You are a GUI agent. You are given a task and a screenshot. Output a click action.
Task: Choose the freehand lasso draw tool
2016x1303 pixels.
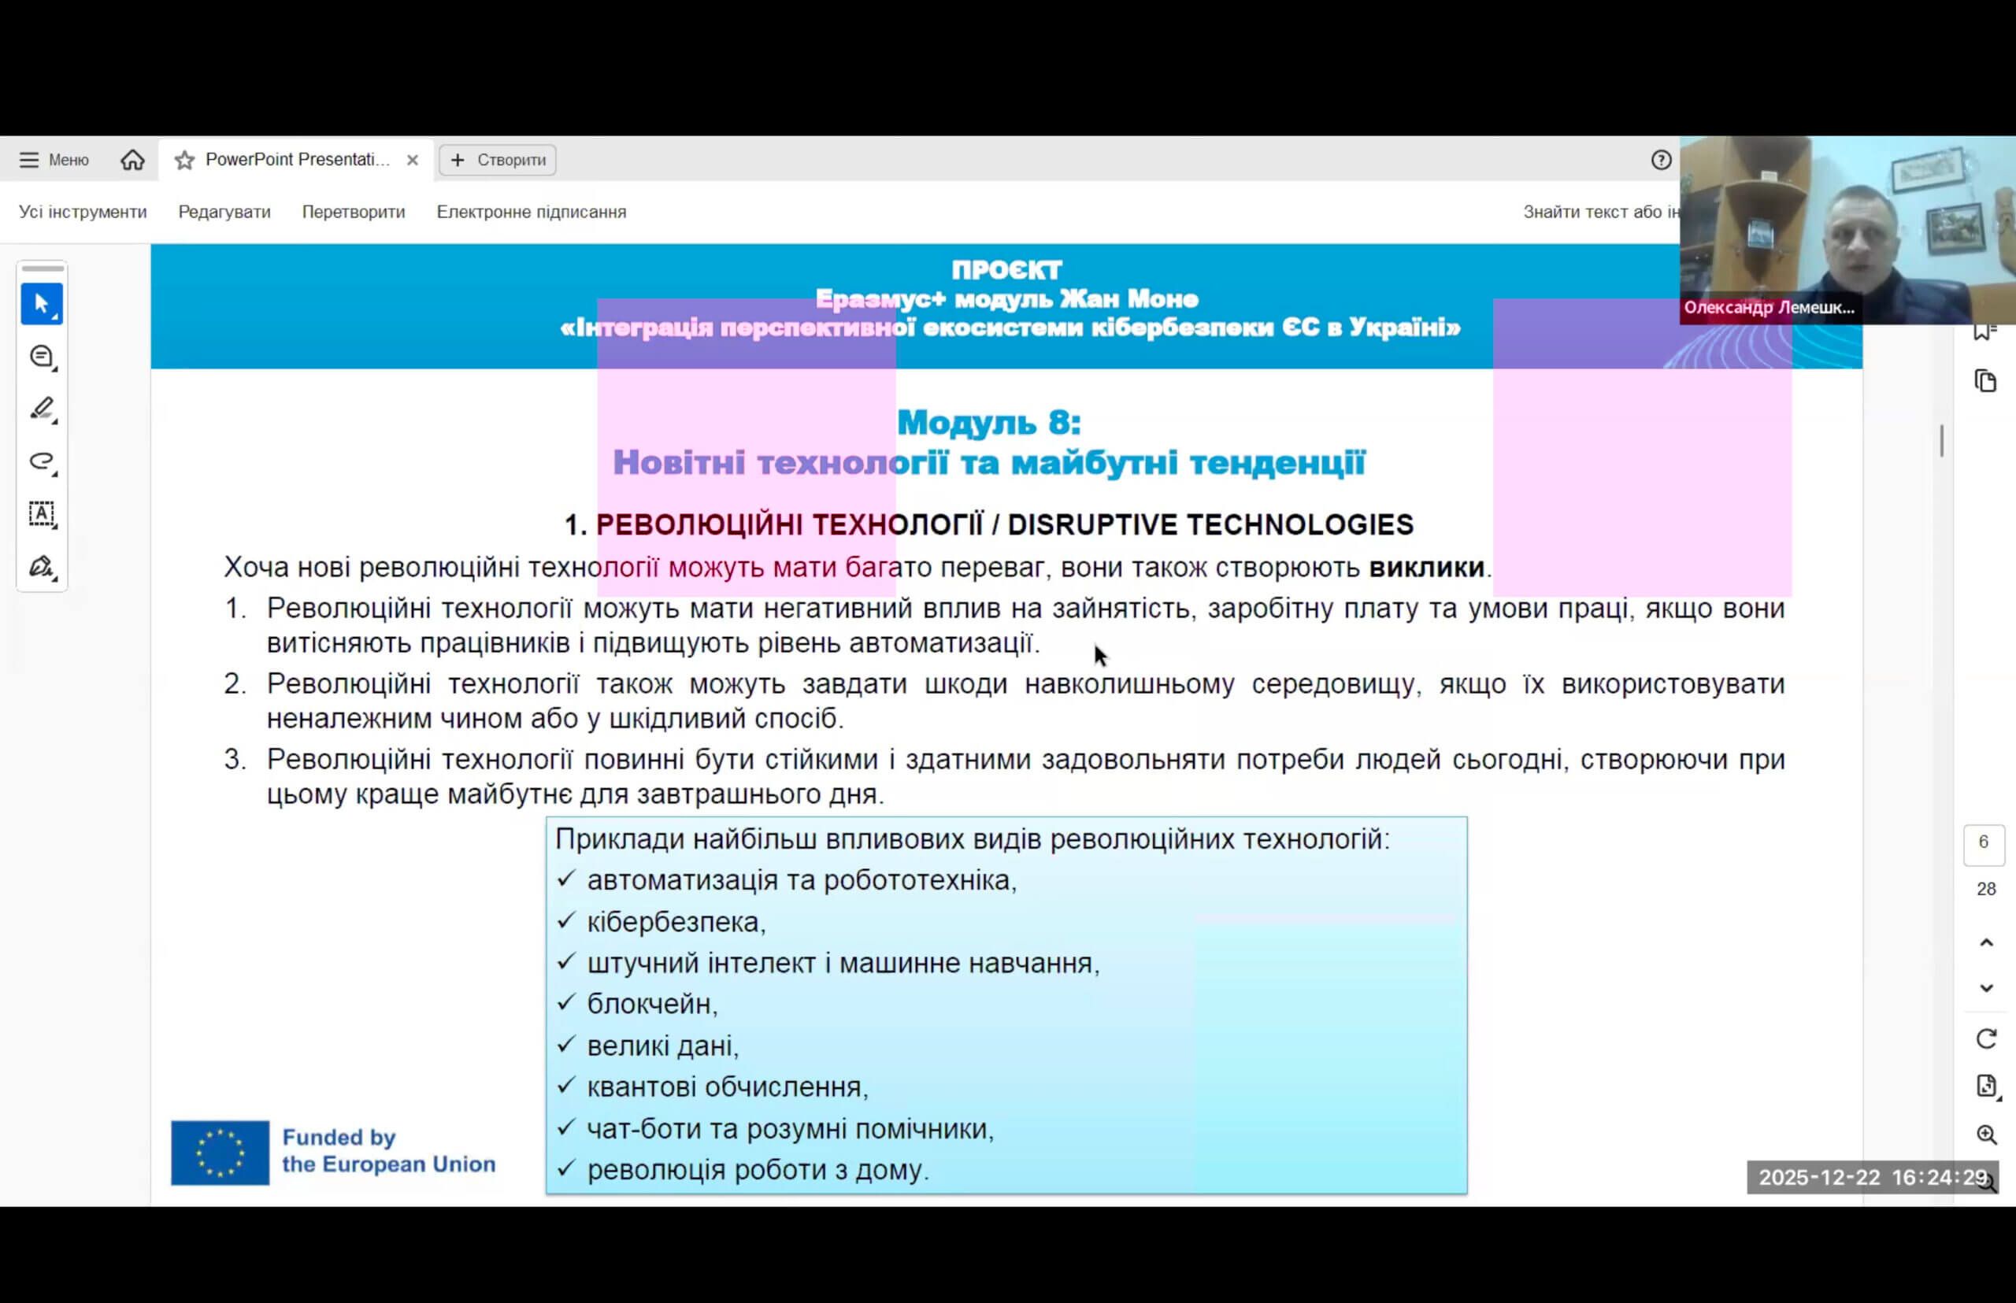point(42,462)
